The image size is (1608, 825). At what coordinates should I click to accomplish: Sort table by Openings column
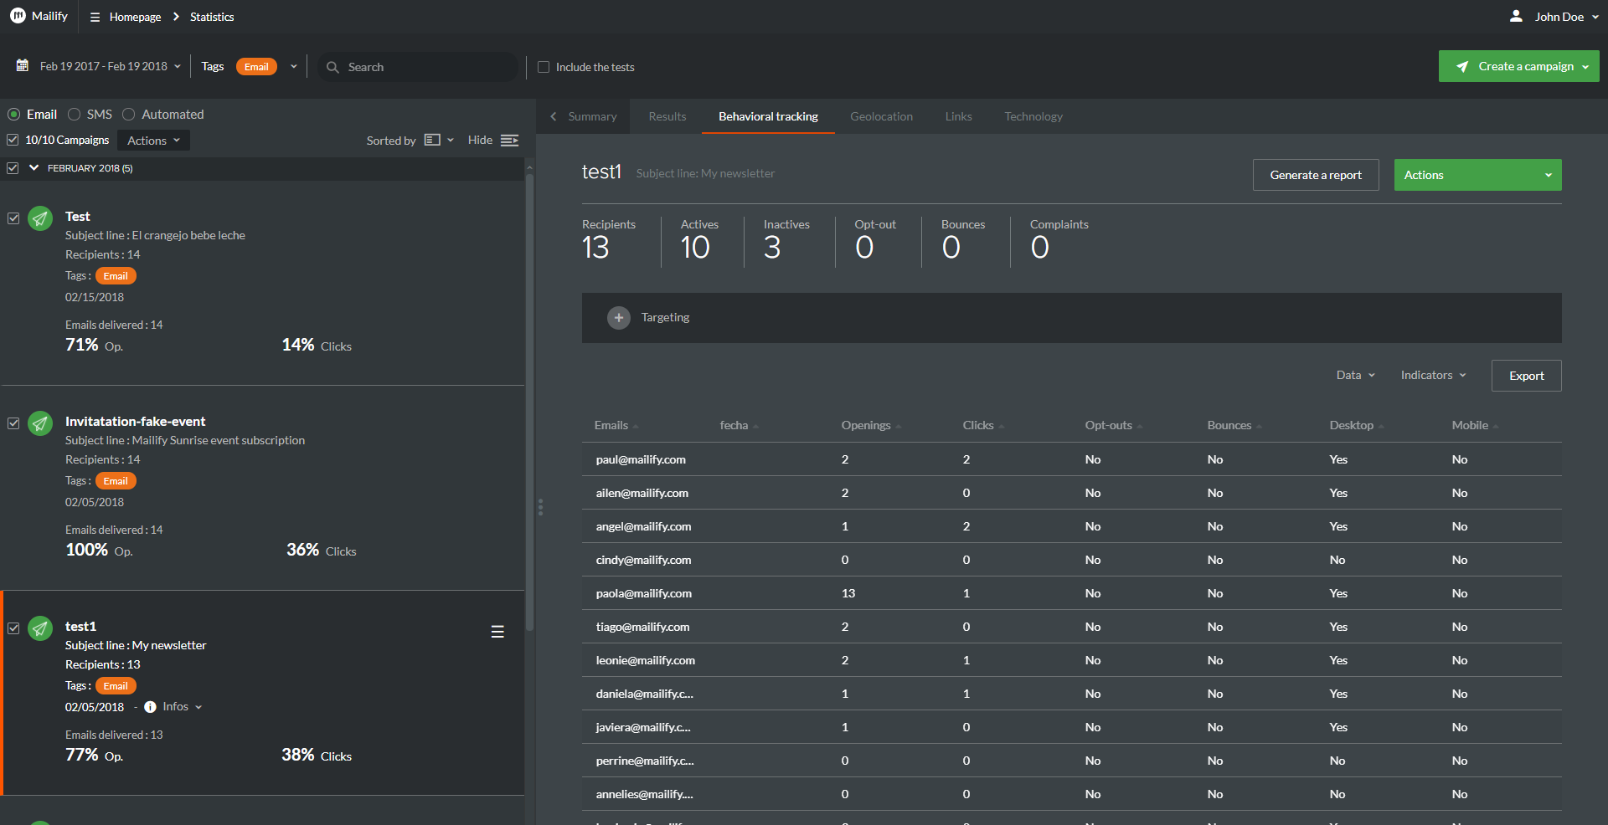coord(898,426)
